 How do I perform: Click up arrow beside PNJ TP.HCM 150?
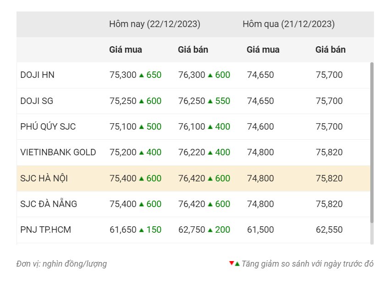click(142, 230)
